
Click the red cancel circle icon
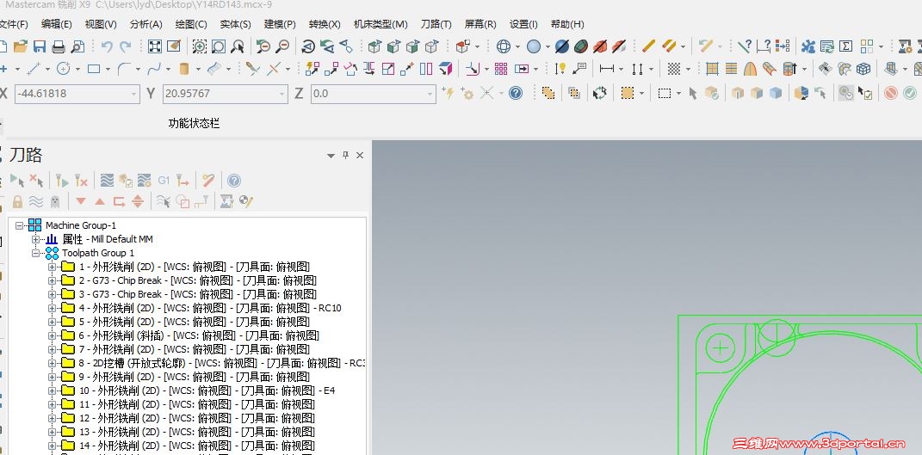pyautogui.click(x=891, y=93)
